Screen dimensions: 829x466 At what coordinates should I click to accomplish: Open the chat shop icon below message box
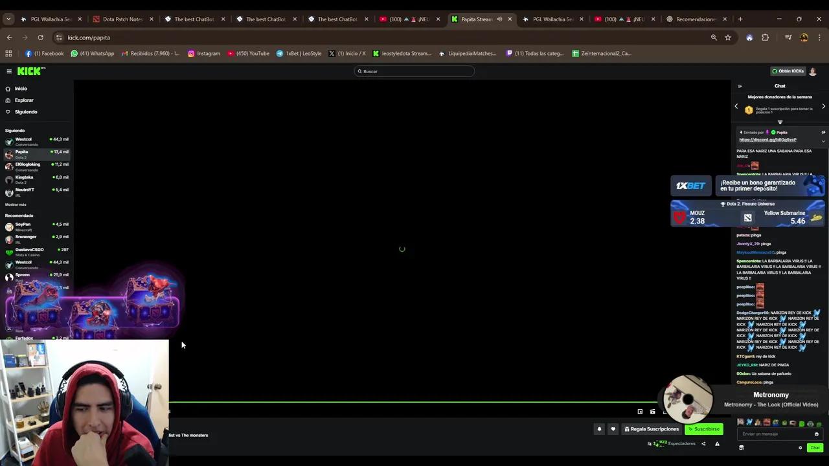pyautogui.click(x=742, y=448)
